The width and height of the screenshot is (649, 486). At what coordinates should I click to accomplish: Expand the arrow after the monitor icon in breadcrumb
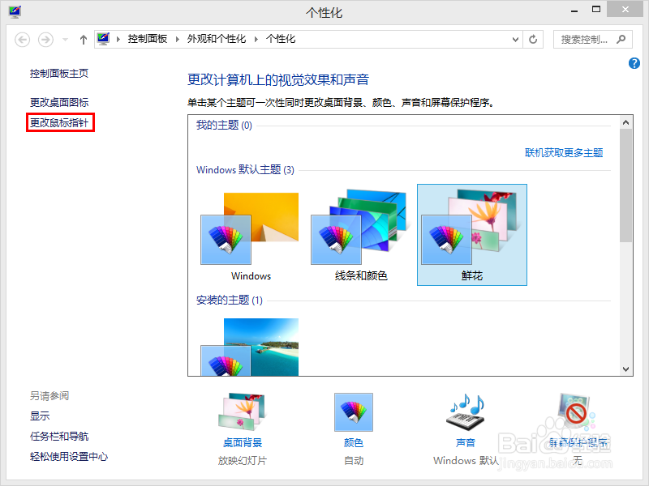[x=118, y=39]
